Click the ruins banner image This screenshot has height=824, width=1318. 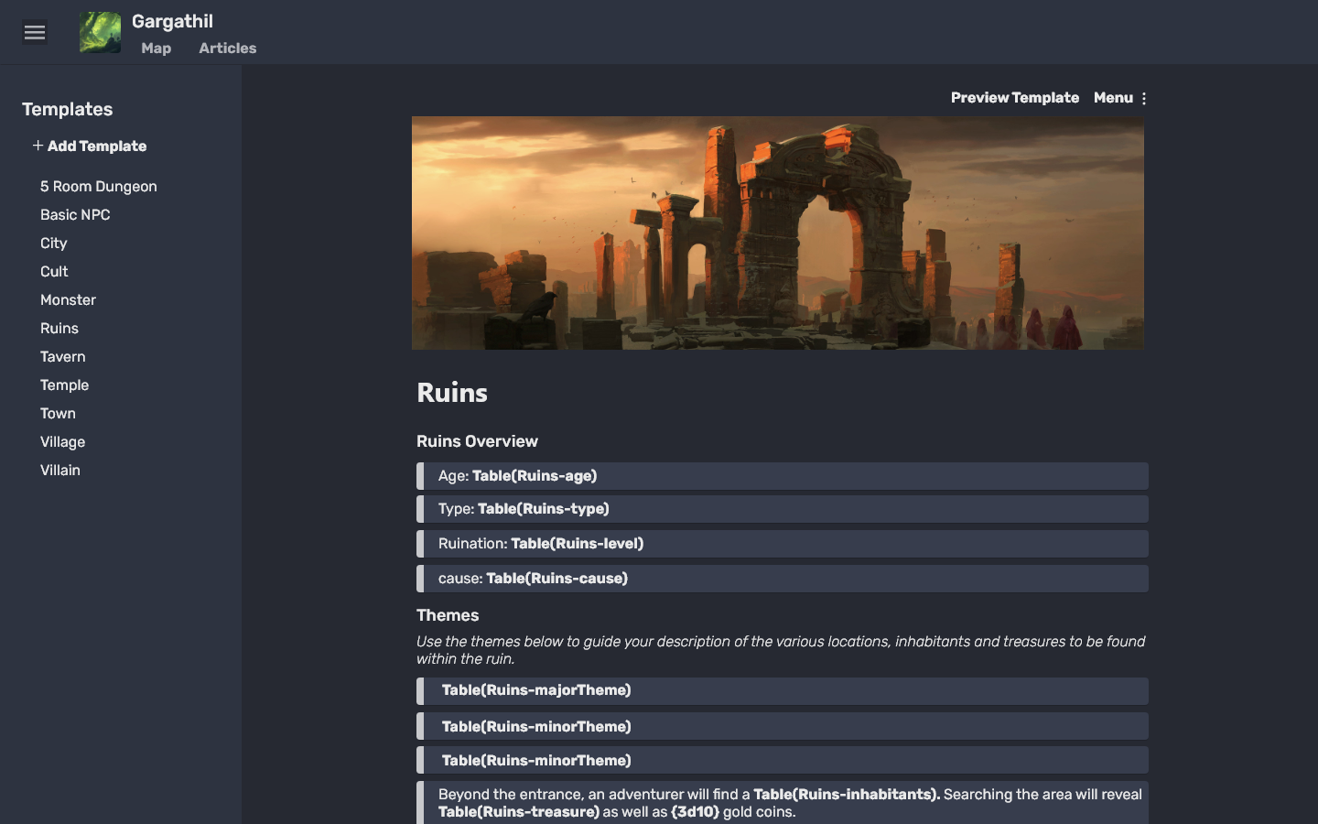click(778, 233)
